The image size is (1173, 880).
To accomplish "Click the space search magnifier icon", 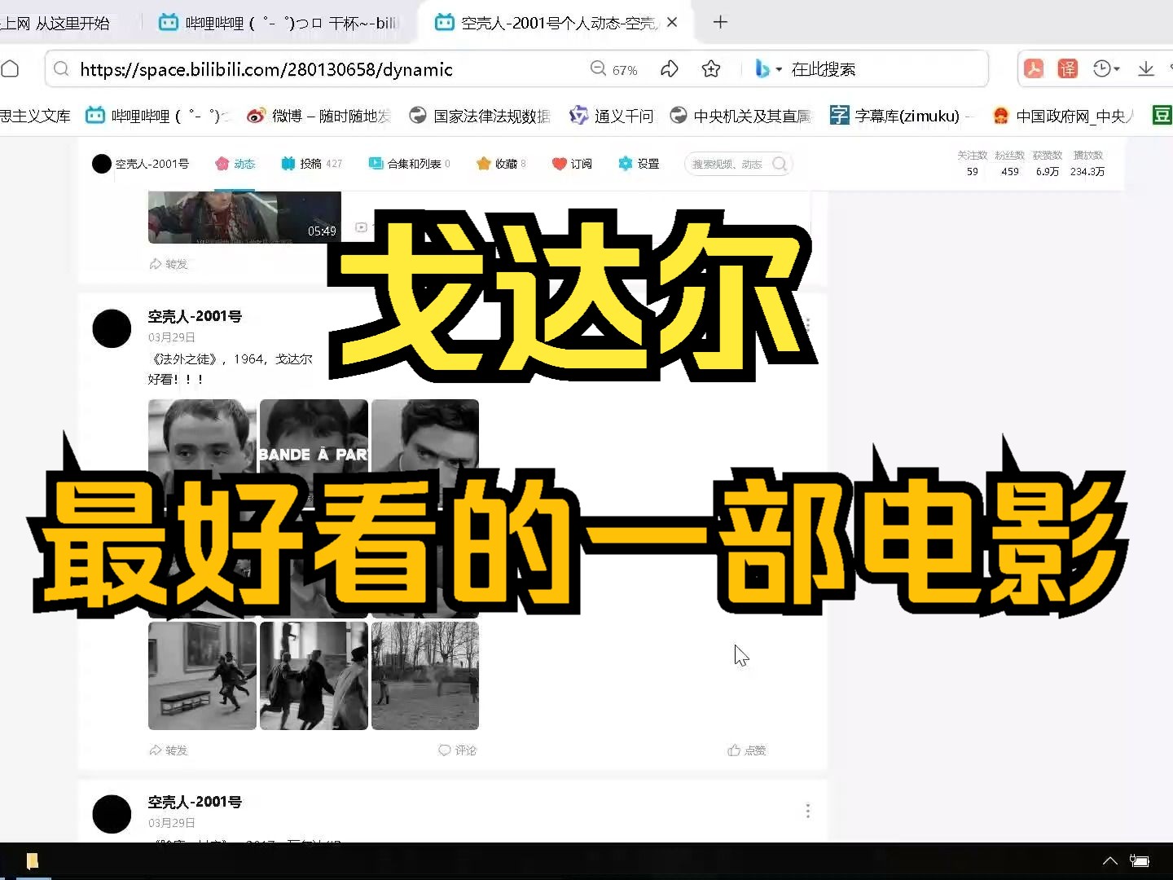I will [780, 164].
